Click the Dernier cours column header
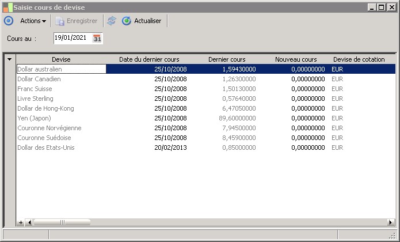 [227, 59]
